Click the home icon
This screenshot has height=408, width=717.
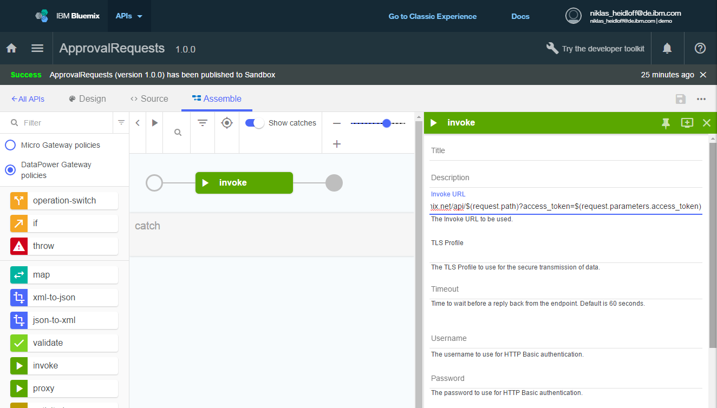click(11, 48)
